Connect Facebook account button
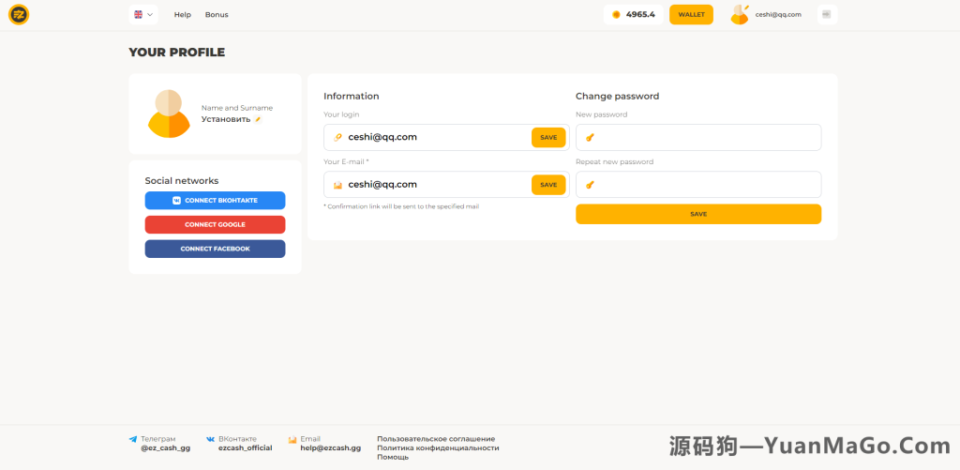The width and height of the screenshot is (960, 470). pos(215,249)
